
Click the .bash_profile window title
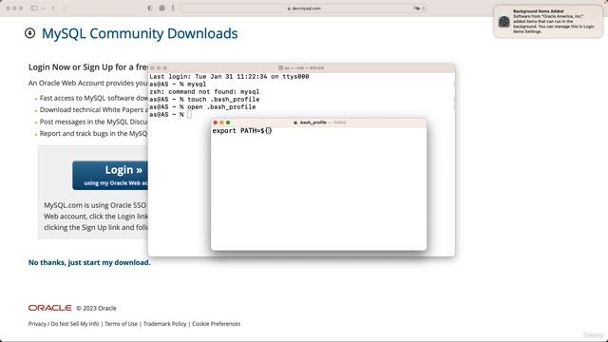(x=313, y=123)
